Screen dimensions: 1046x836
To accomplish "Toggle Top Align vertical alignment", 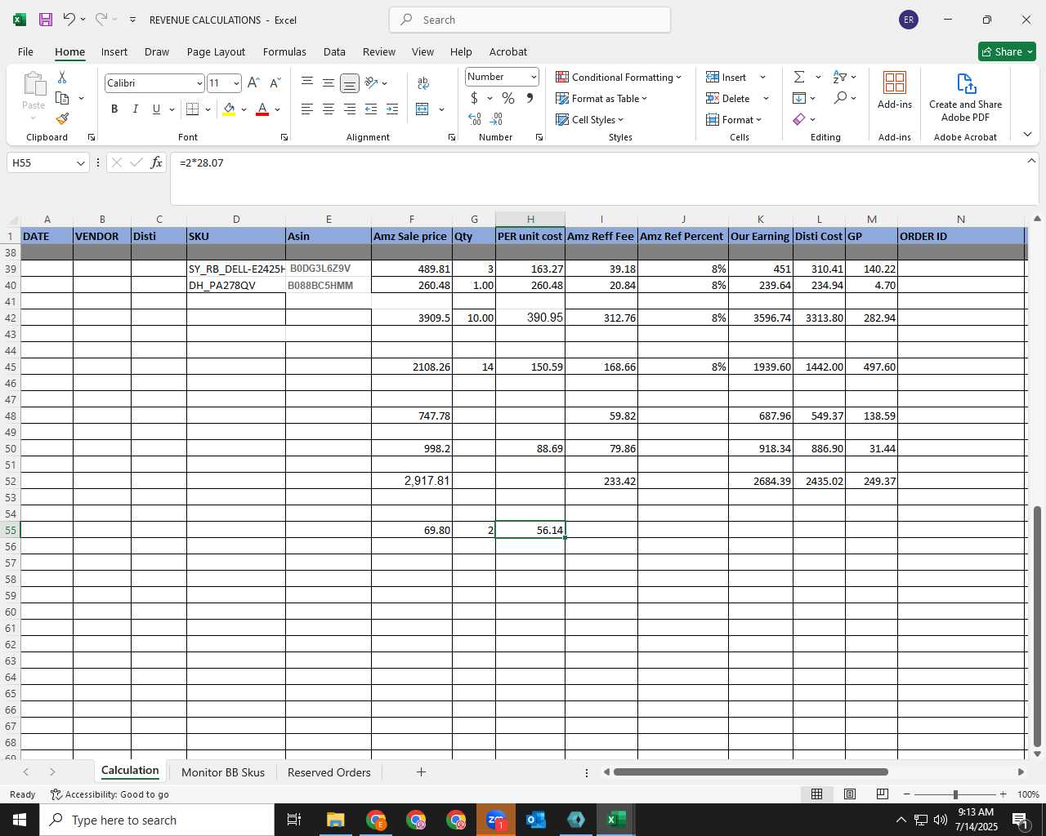I will [306, 82].
